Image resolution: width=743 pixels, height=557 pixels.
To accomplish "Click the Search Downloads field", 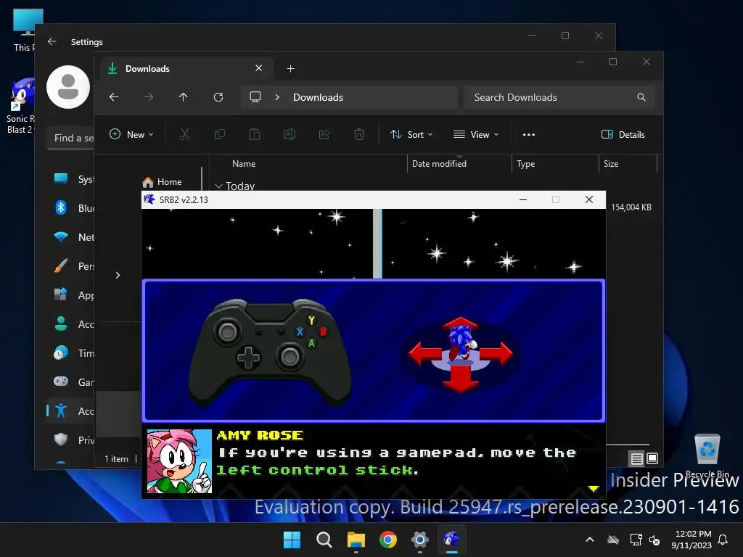I will pyautogui.click(x=559, y=97).
